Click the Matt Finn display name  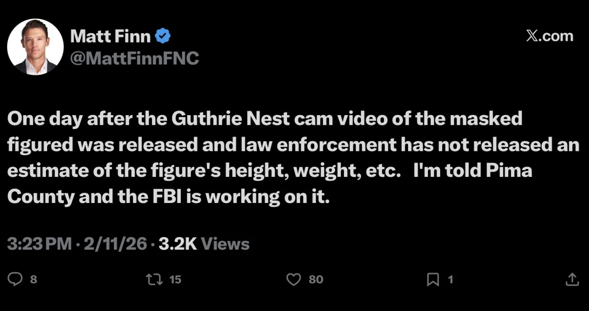(x=110, y=37)
